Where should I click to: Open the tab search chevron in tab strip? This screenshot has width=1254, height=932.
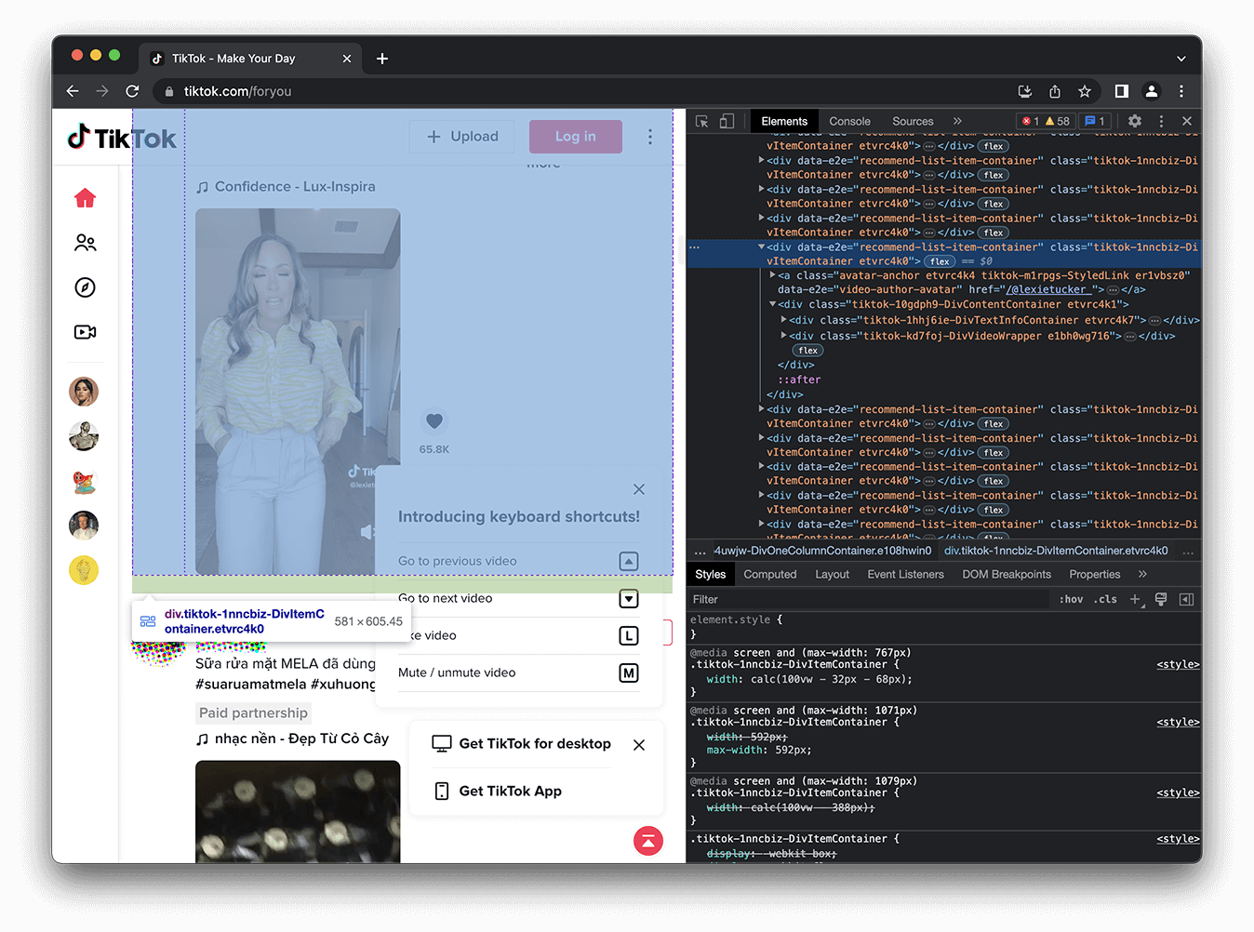pos(1181,59)
